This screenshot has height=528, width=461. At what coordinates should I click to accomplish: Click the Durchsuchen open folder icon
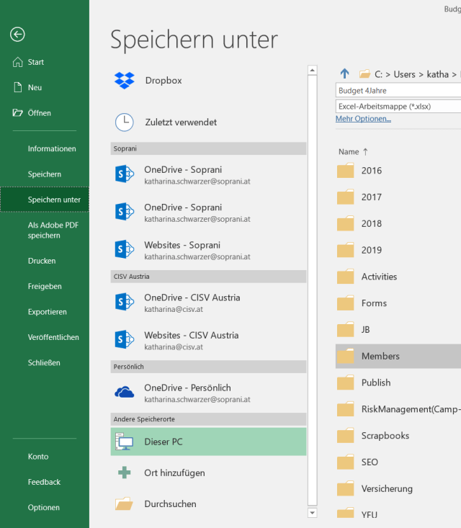[x=124, y=504]
